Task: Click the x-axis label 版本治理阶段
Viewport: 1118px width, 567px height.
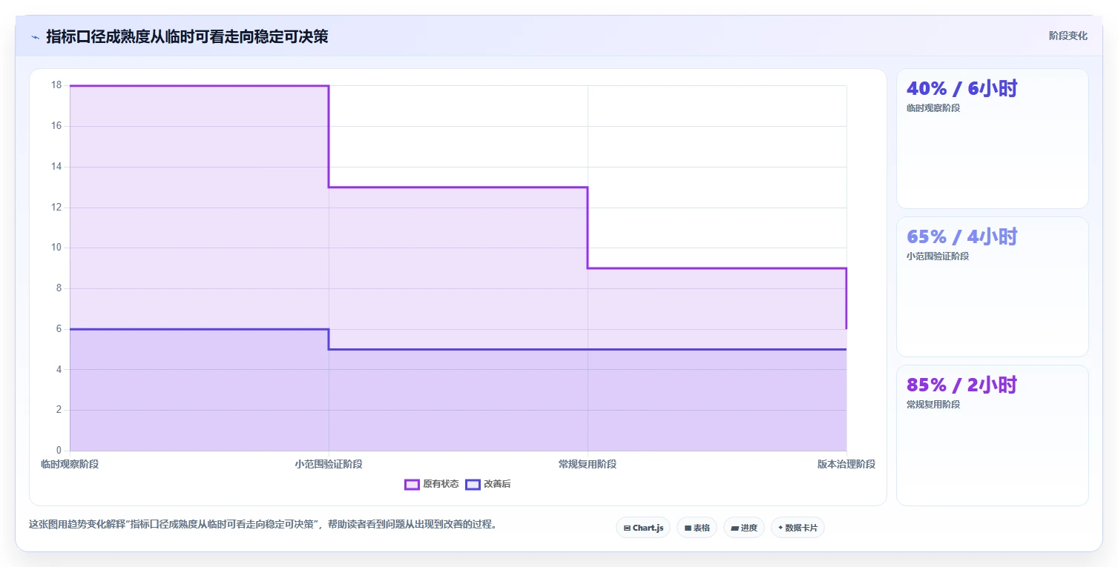Action: [846, 465]
